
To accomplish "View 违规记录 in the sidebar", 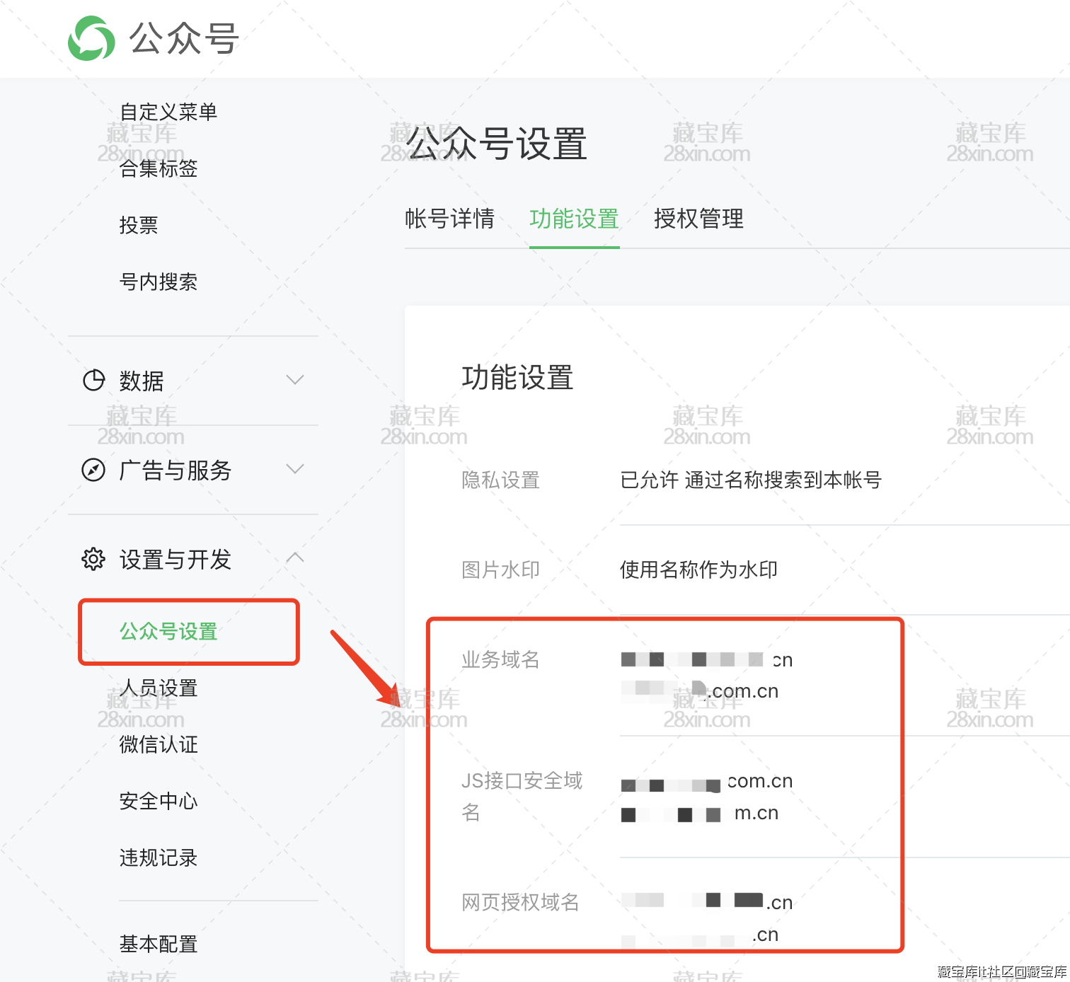I will 159,857.
